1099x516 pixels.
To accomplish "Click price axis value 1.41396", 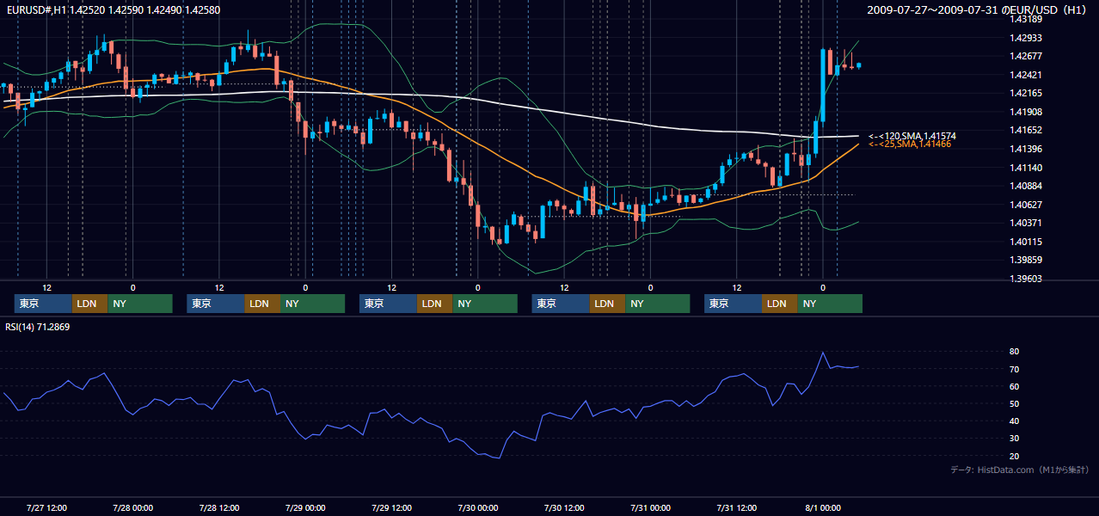I will 1026,149.
